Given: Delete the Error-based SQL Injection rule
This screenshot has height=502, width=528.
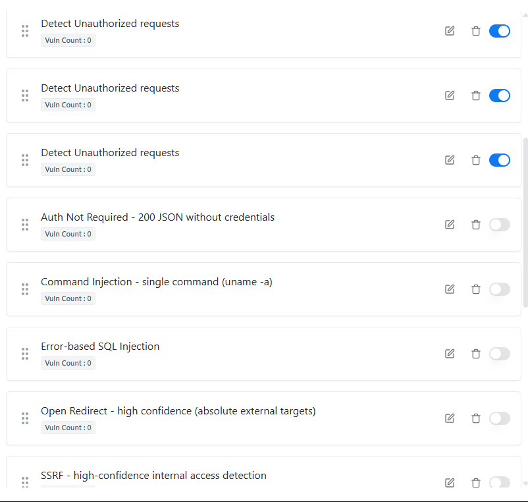Looking at the screenshot, I should (476, 354).
